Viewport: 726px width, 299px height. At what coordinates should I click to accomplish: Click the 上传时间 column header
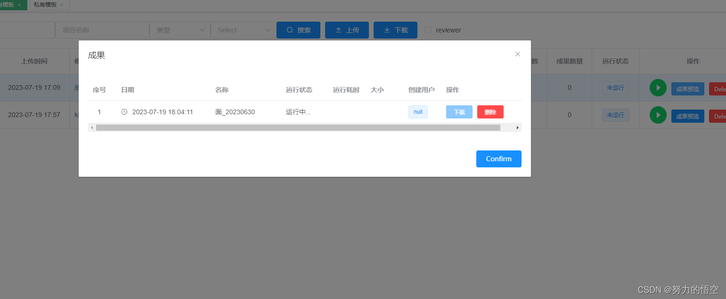point(34,61)
